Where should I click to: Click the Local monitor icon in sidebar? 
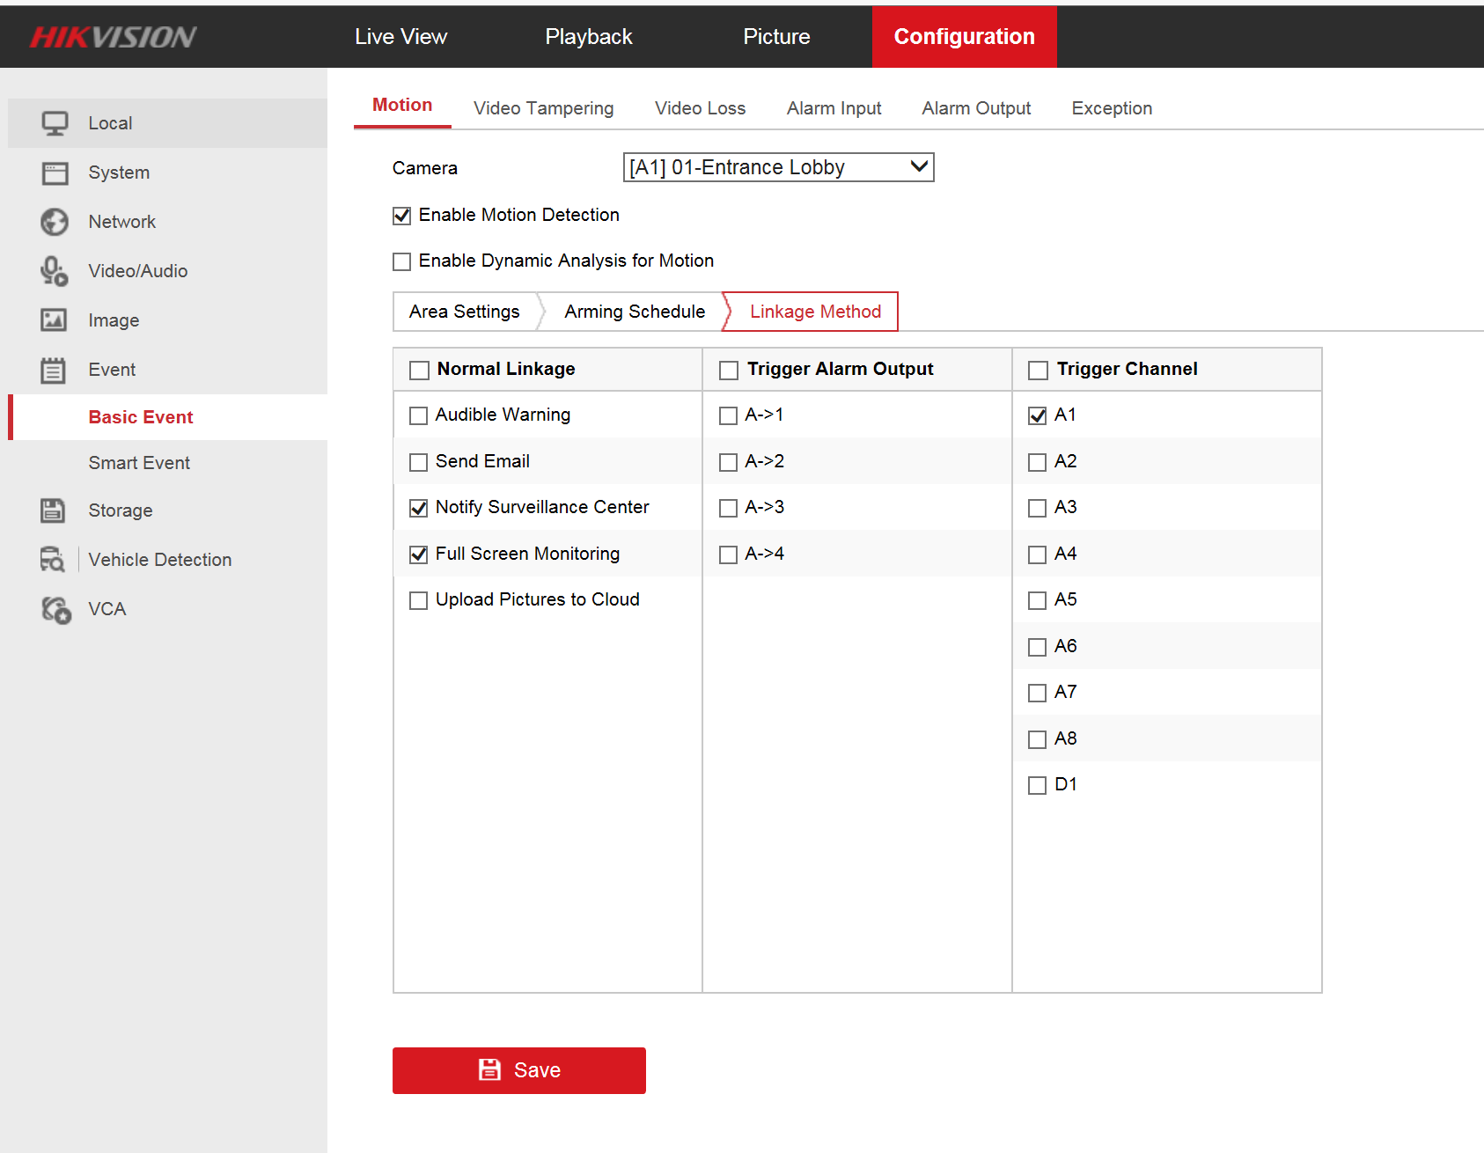(x=55, y=123)
